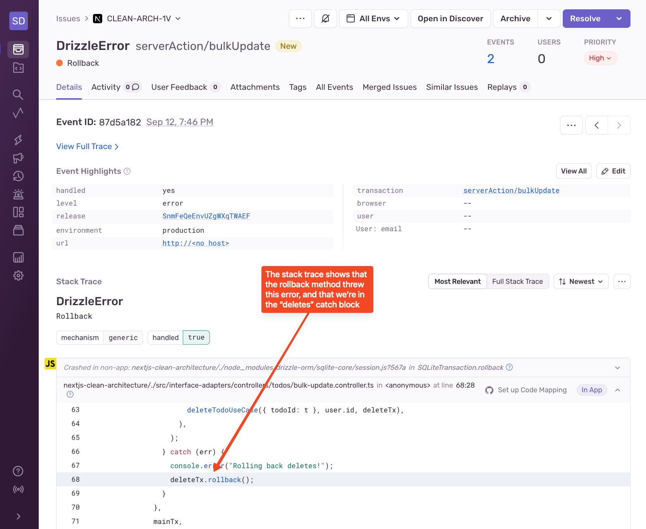Open the Help question-mark sidebar icon
The image size is (646, 529).
point(18,471)
